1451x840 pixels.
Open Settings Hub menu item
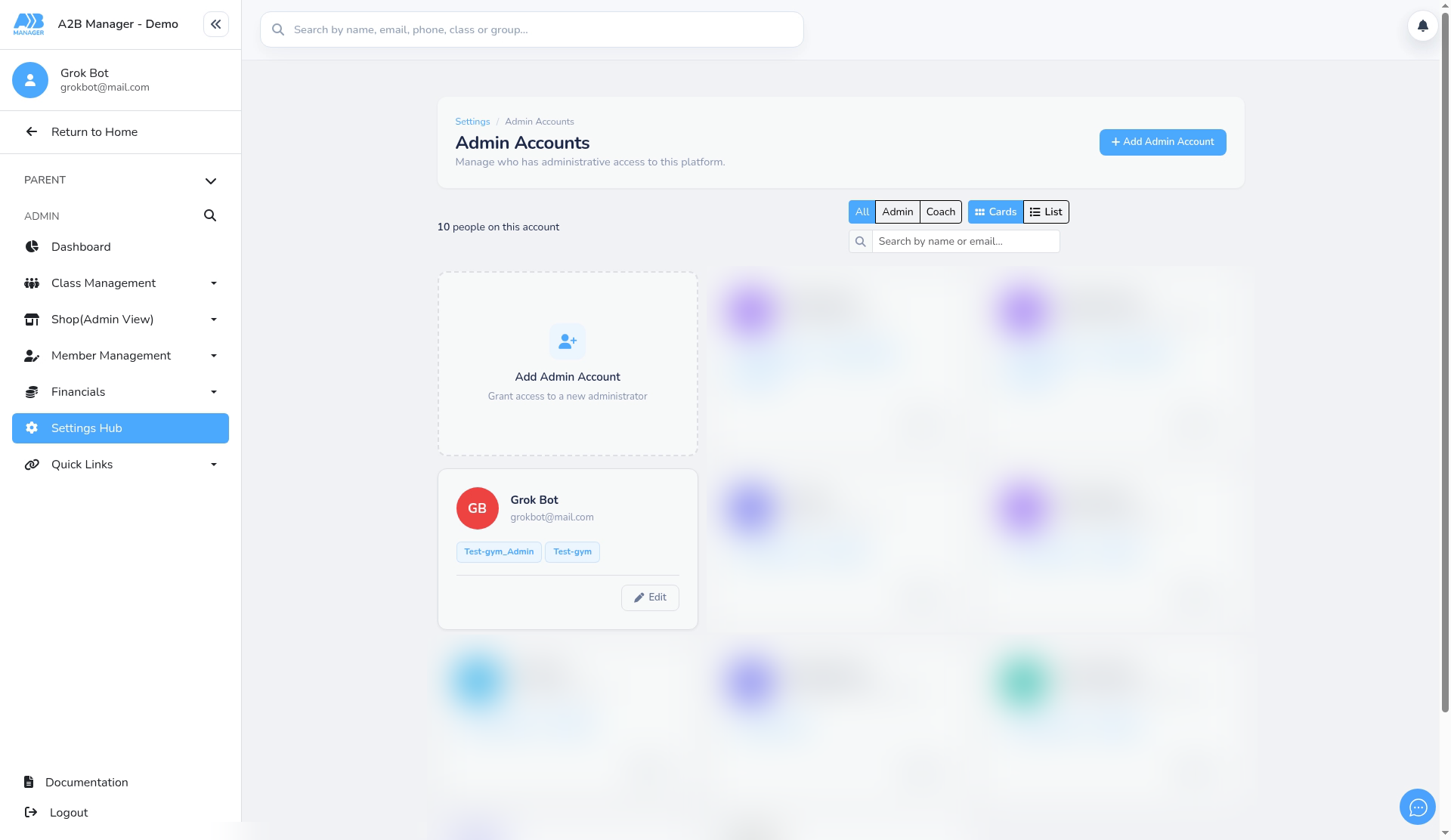(x=120, y=428)
